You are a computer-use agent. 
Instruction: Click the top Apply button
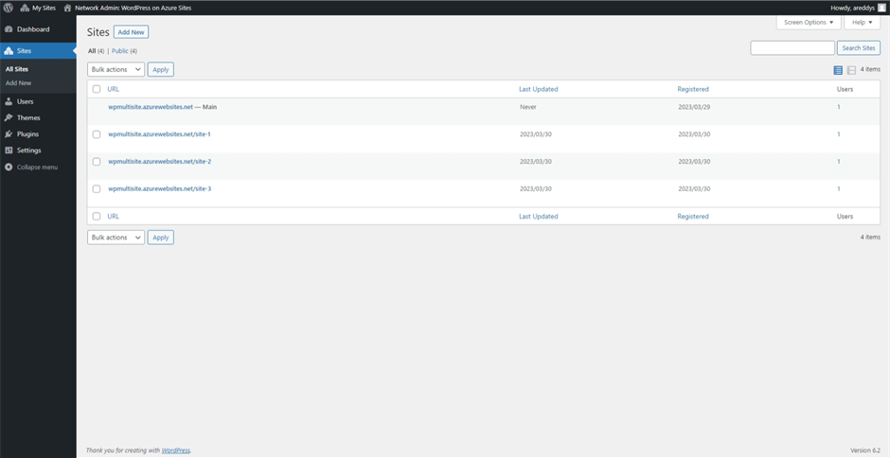point(161,69)
